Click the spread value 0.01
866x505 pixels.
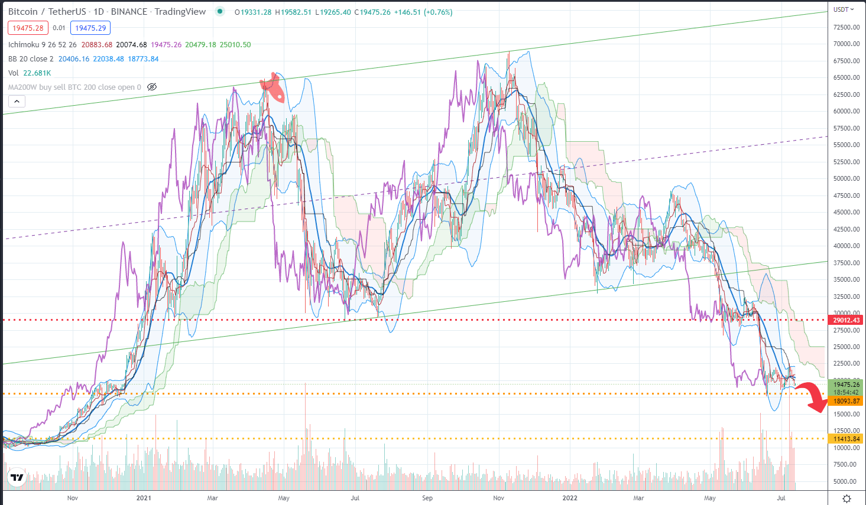pyautogui.click(x=59, y=28)
